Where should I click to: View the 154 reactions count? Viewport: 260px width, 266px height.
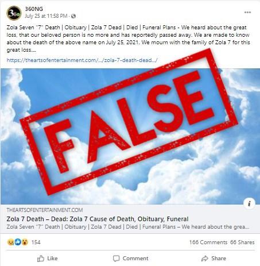tap(36, 242)
